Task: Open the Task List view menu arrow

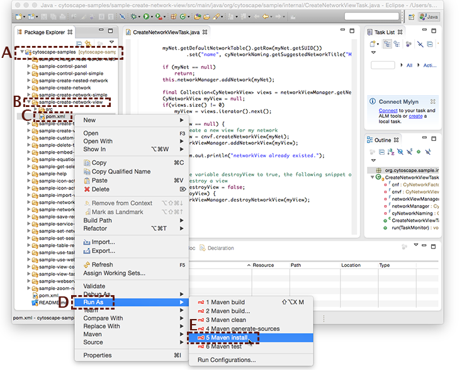Action: (373, 52)
